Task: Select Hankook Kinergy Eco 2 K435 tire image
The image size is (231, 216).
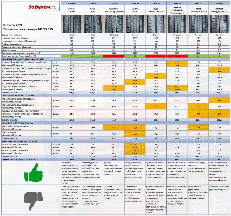Action: (x=219, y=24)
